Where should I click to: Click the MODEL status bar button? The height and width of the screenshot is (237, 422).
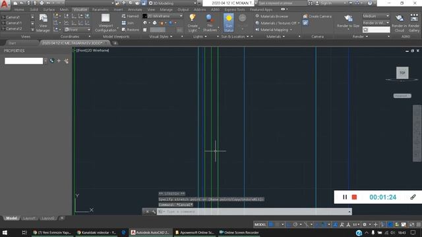pyautogui.click(x=260, y=224)
